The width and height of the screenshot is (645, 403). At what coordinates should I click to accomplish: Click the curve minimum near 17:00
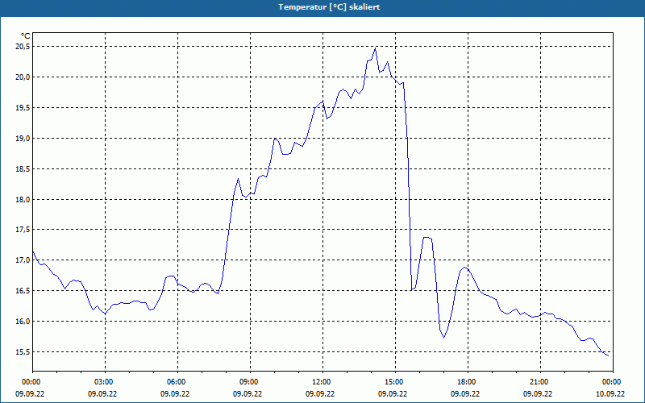pyautogui.click(x=444, y=338)
